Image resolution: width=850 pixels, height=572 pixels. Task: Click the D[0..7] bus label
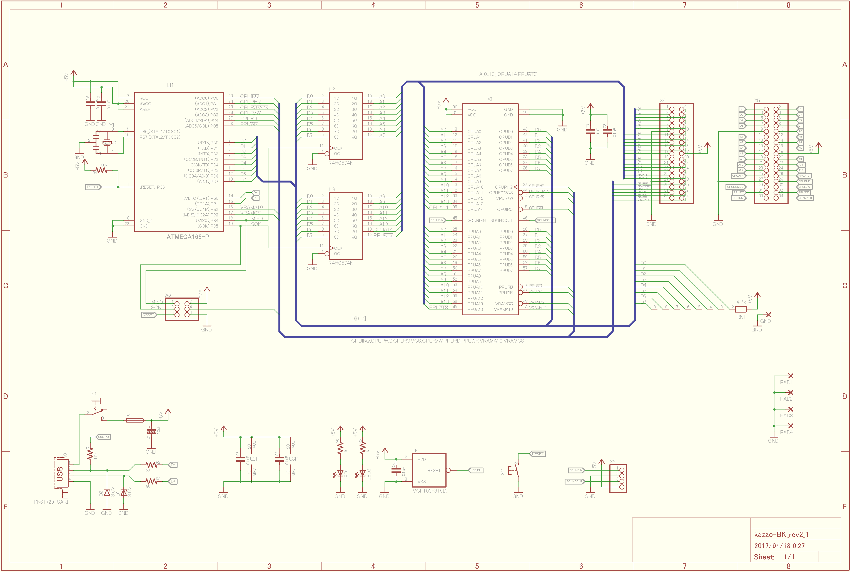tap(359, 318)
